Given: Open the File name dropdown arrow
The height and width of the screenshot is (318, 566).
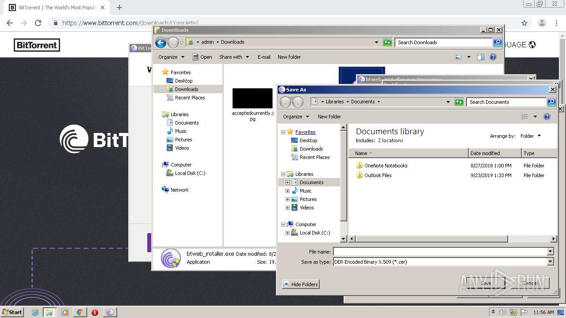Looking at the screenshot, I should pos(551,252).
